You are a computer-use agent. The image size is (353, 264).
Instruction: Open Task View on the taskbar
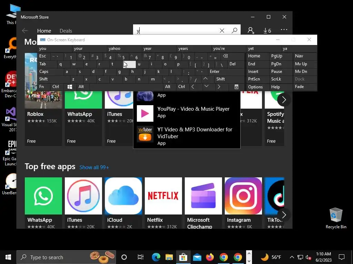140,257
